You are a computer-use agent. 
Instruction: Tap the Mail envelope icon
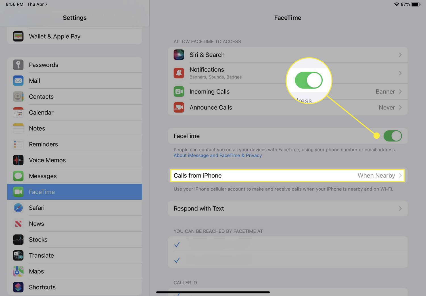click(18, 81)
